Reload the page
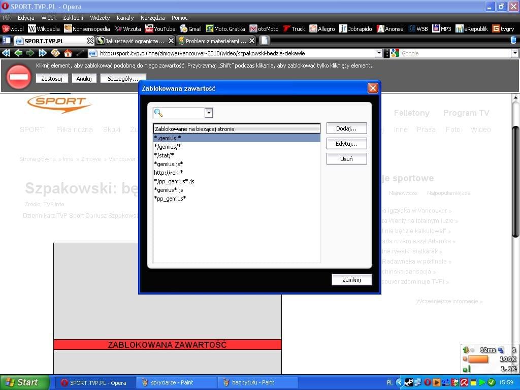The image size is (520, 390). 55,53
